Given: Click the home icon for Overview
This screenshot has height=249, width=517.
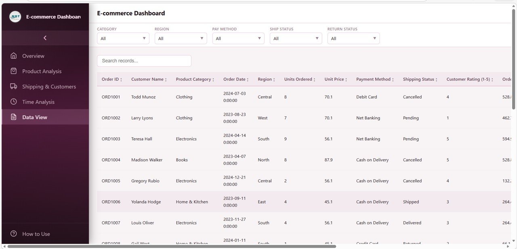Looking at the screenshot, I should tap(13, 56).
